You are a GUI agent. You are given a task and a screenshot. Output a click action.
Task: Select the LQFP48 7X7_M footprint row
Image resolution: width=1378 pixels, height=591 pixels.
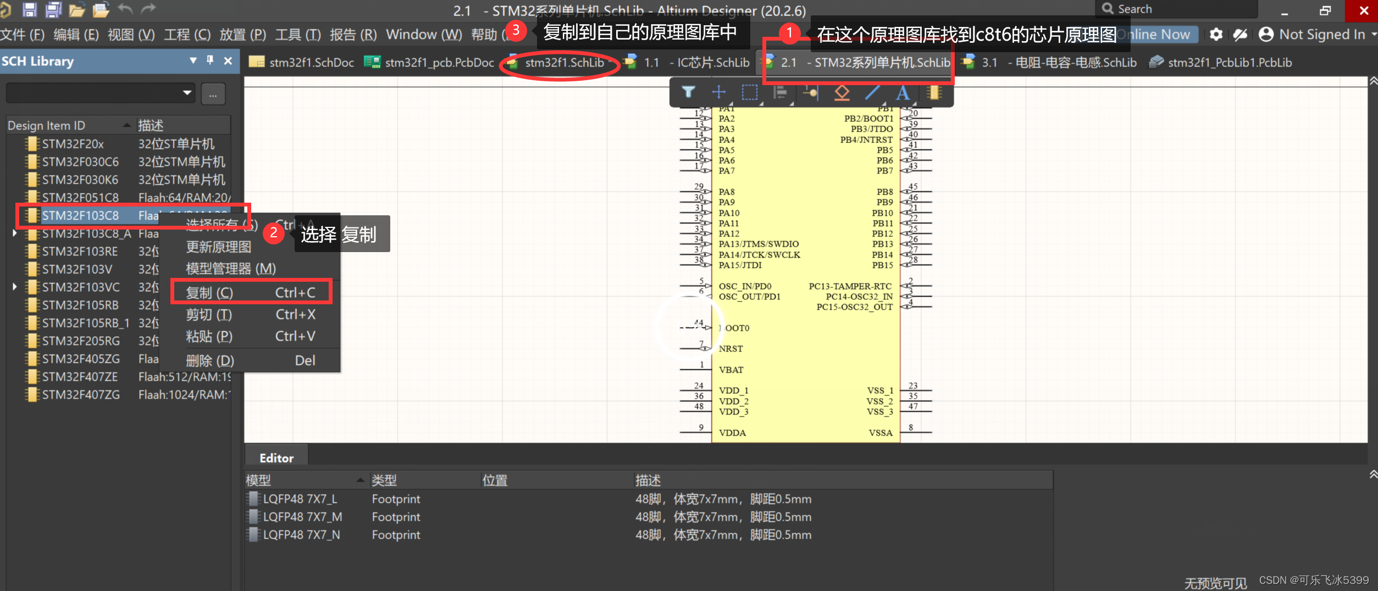(x=302, y=517)
